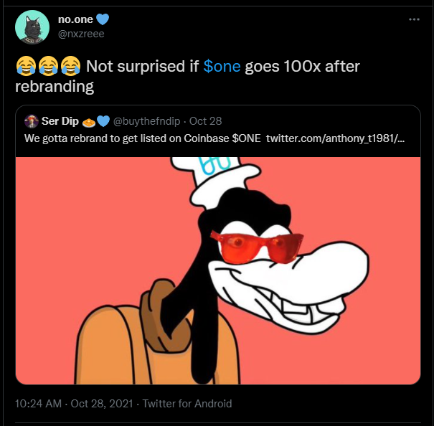Open the blue $one cashtag link
434x426 pixels.
(222, 67)
